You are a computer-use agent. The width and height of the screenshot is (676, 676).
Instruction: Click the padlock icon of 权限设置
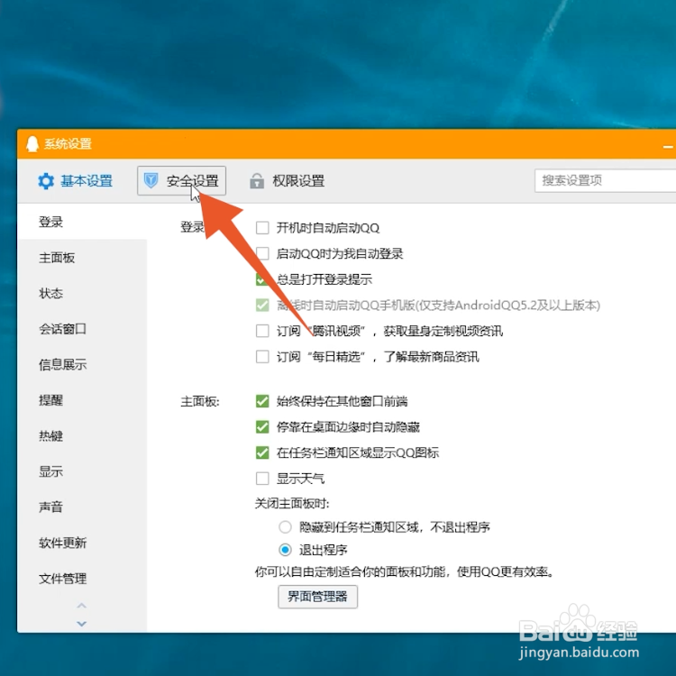click(257, 180)
